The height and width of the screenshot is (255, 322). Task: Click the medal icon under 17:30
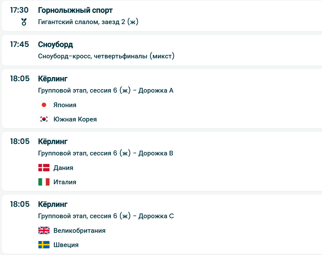click(x=24, y=22)
